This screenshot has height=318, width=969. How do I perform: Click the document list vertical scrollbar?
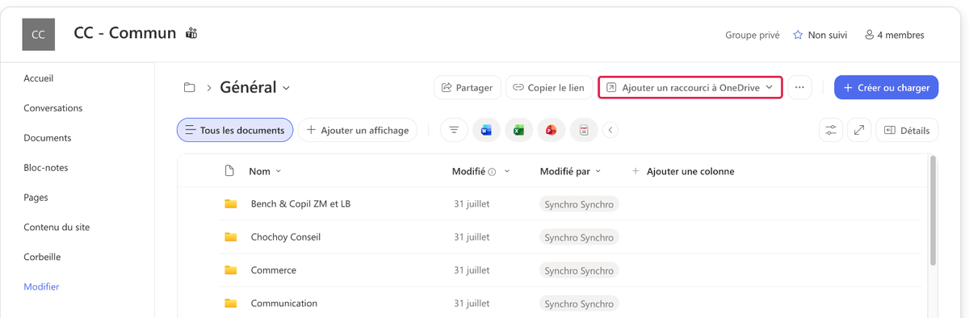tap(933, 211)
